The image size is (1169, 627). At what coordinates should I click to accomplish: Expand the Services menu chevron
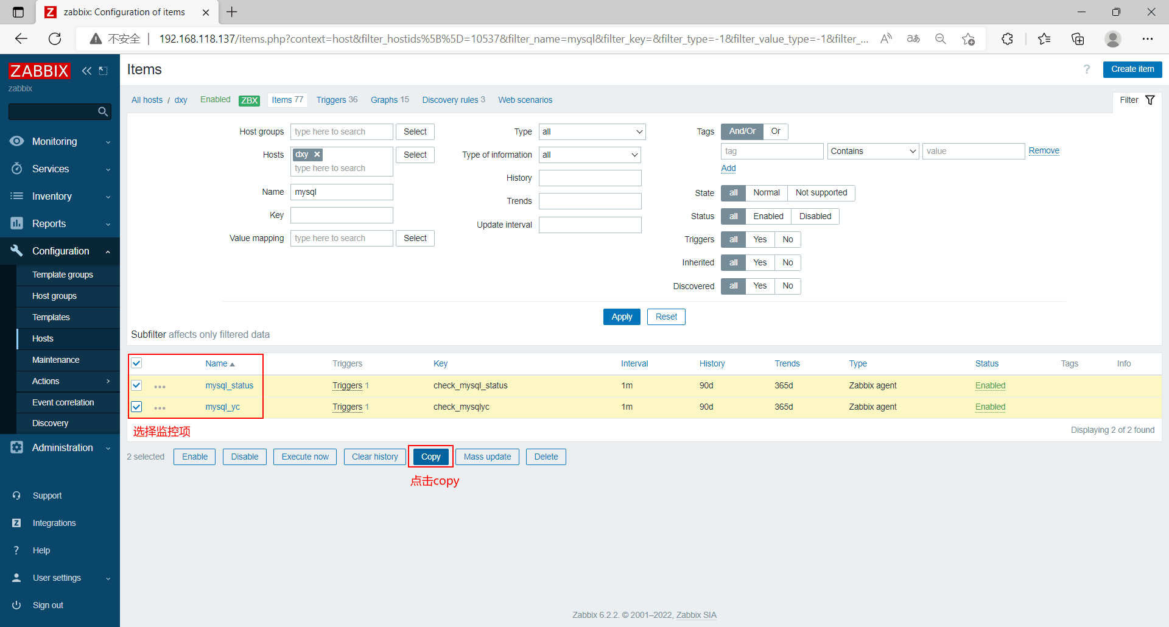tap(108, 169)
